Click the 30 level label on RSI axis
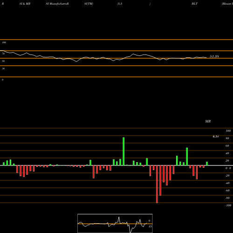 pyautogui.click(x=3, y=69)
